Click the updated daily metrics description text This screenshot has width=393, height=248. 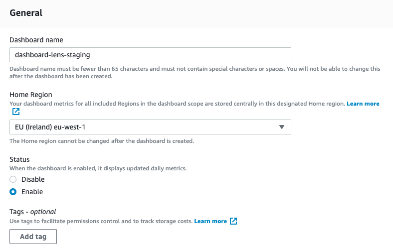98,168
